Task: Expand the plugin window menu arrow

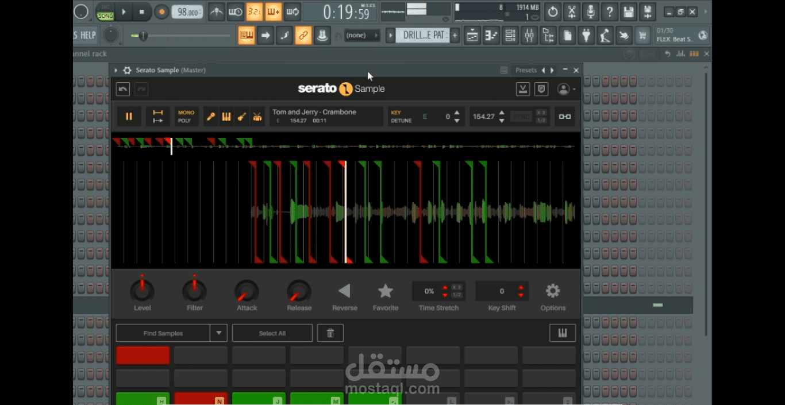Action: point(116,70)
